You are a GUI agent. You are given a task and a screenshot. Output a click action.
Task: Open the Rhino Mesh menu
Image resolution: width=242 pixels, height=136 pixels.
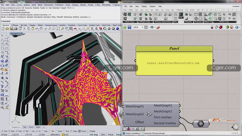pos(40,5)
